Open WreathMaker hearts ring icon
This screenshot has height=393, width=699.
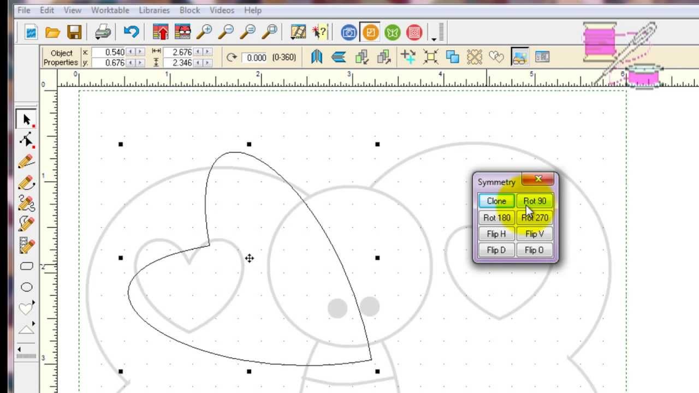475,57
